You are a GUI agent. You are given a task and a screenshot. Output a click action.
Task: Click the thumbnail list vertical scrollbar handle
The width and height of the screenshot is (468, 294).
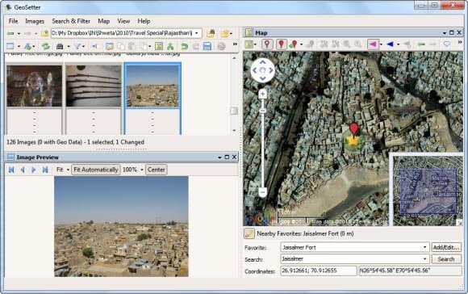(234, 111)
